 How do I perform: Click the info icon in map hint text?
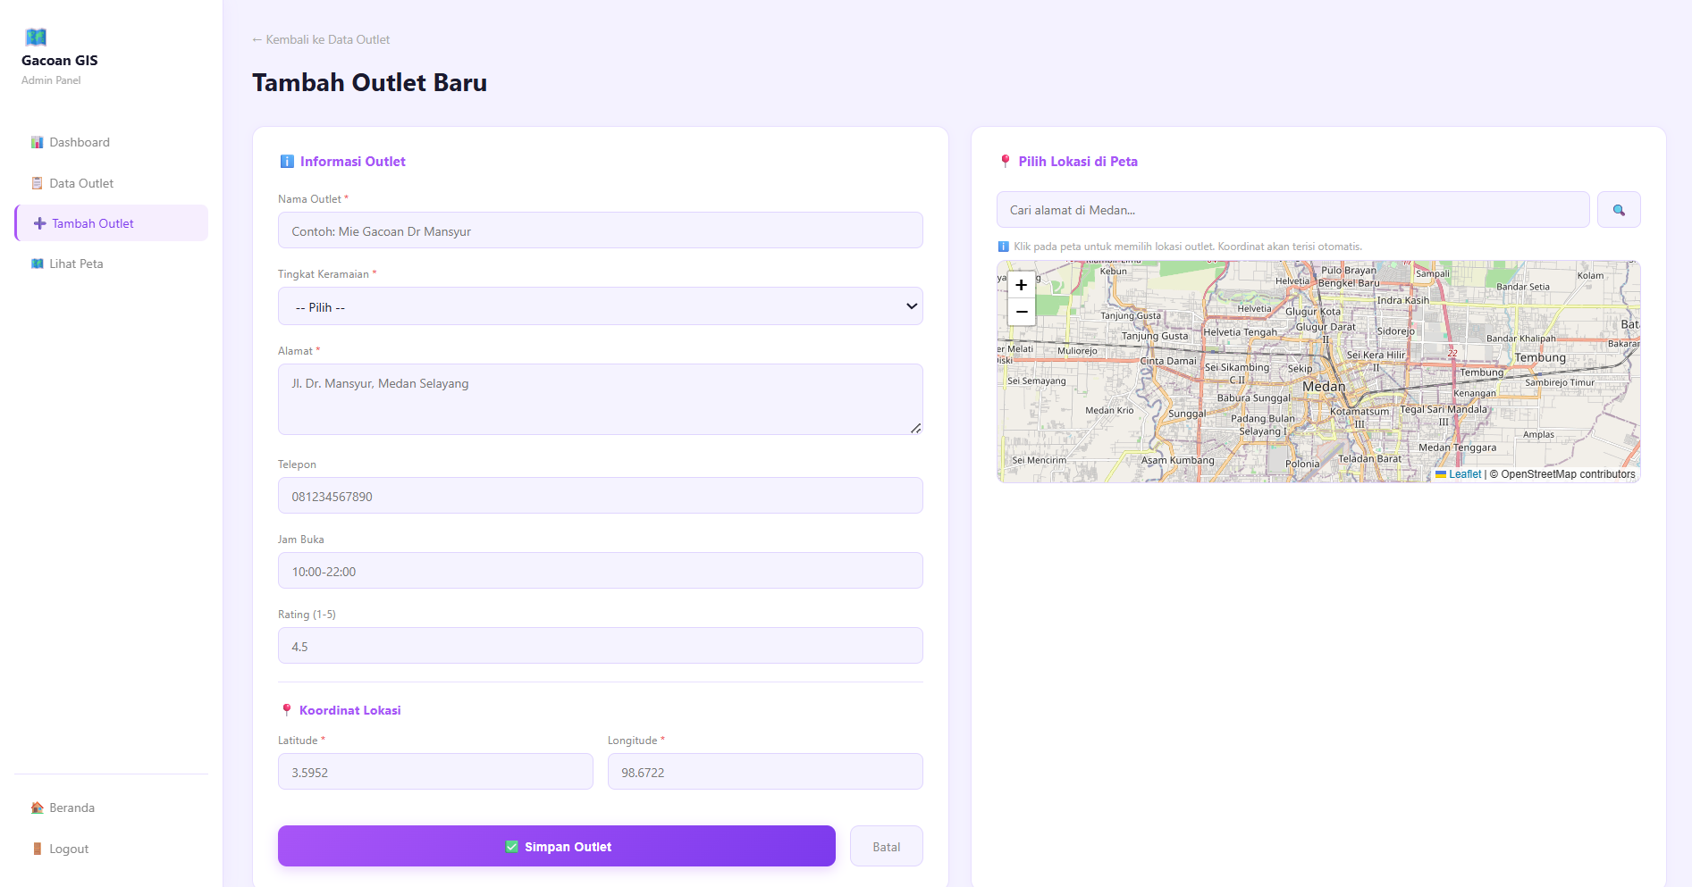(x=1003, y=247)
